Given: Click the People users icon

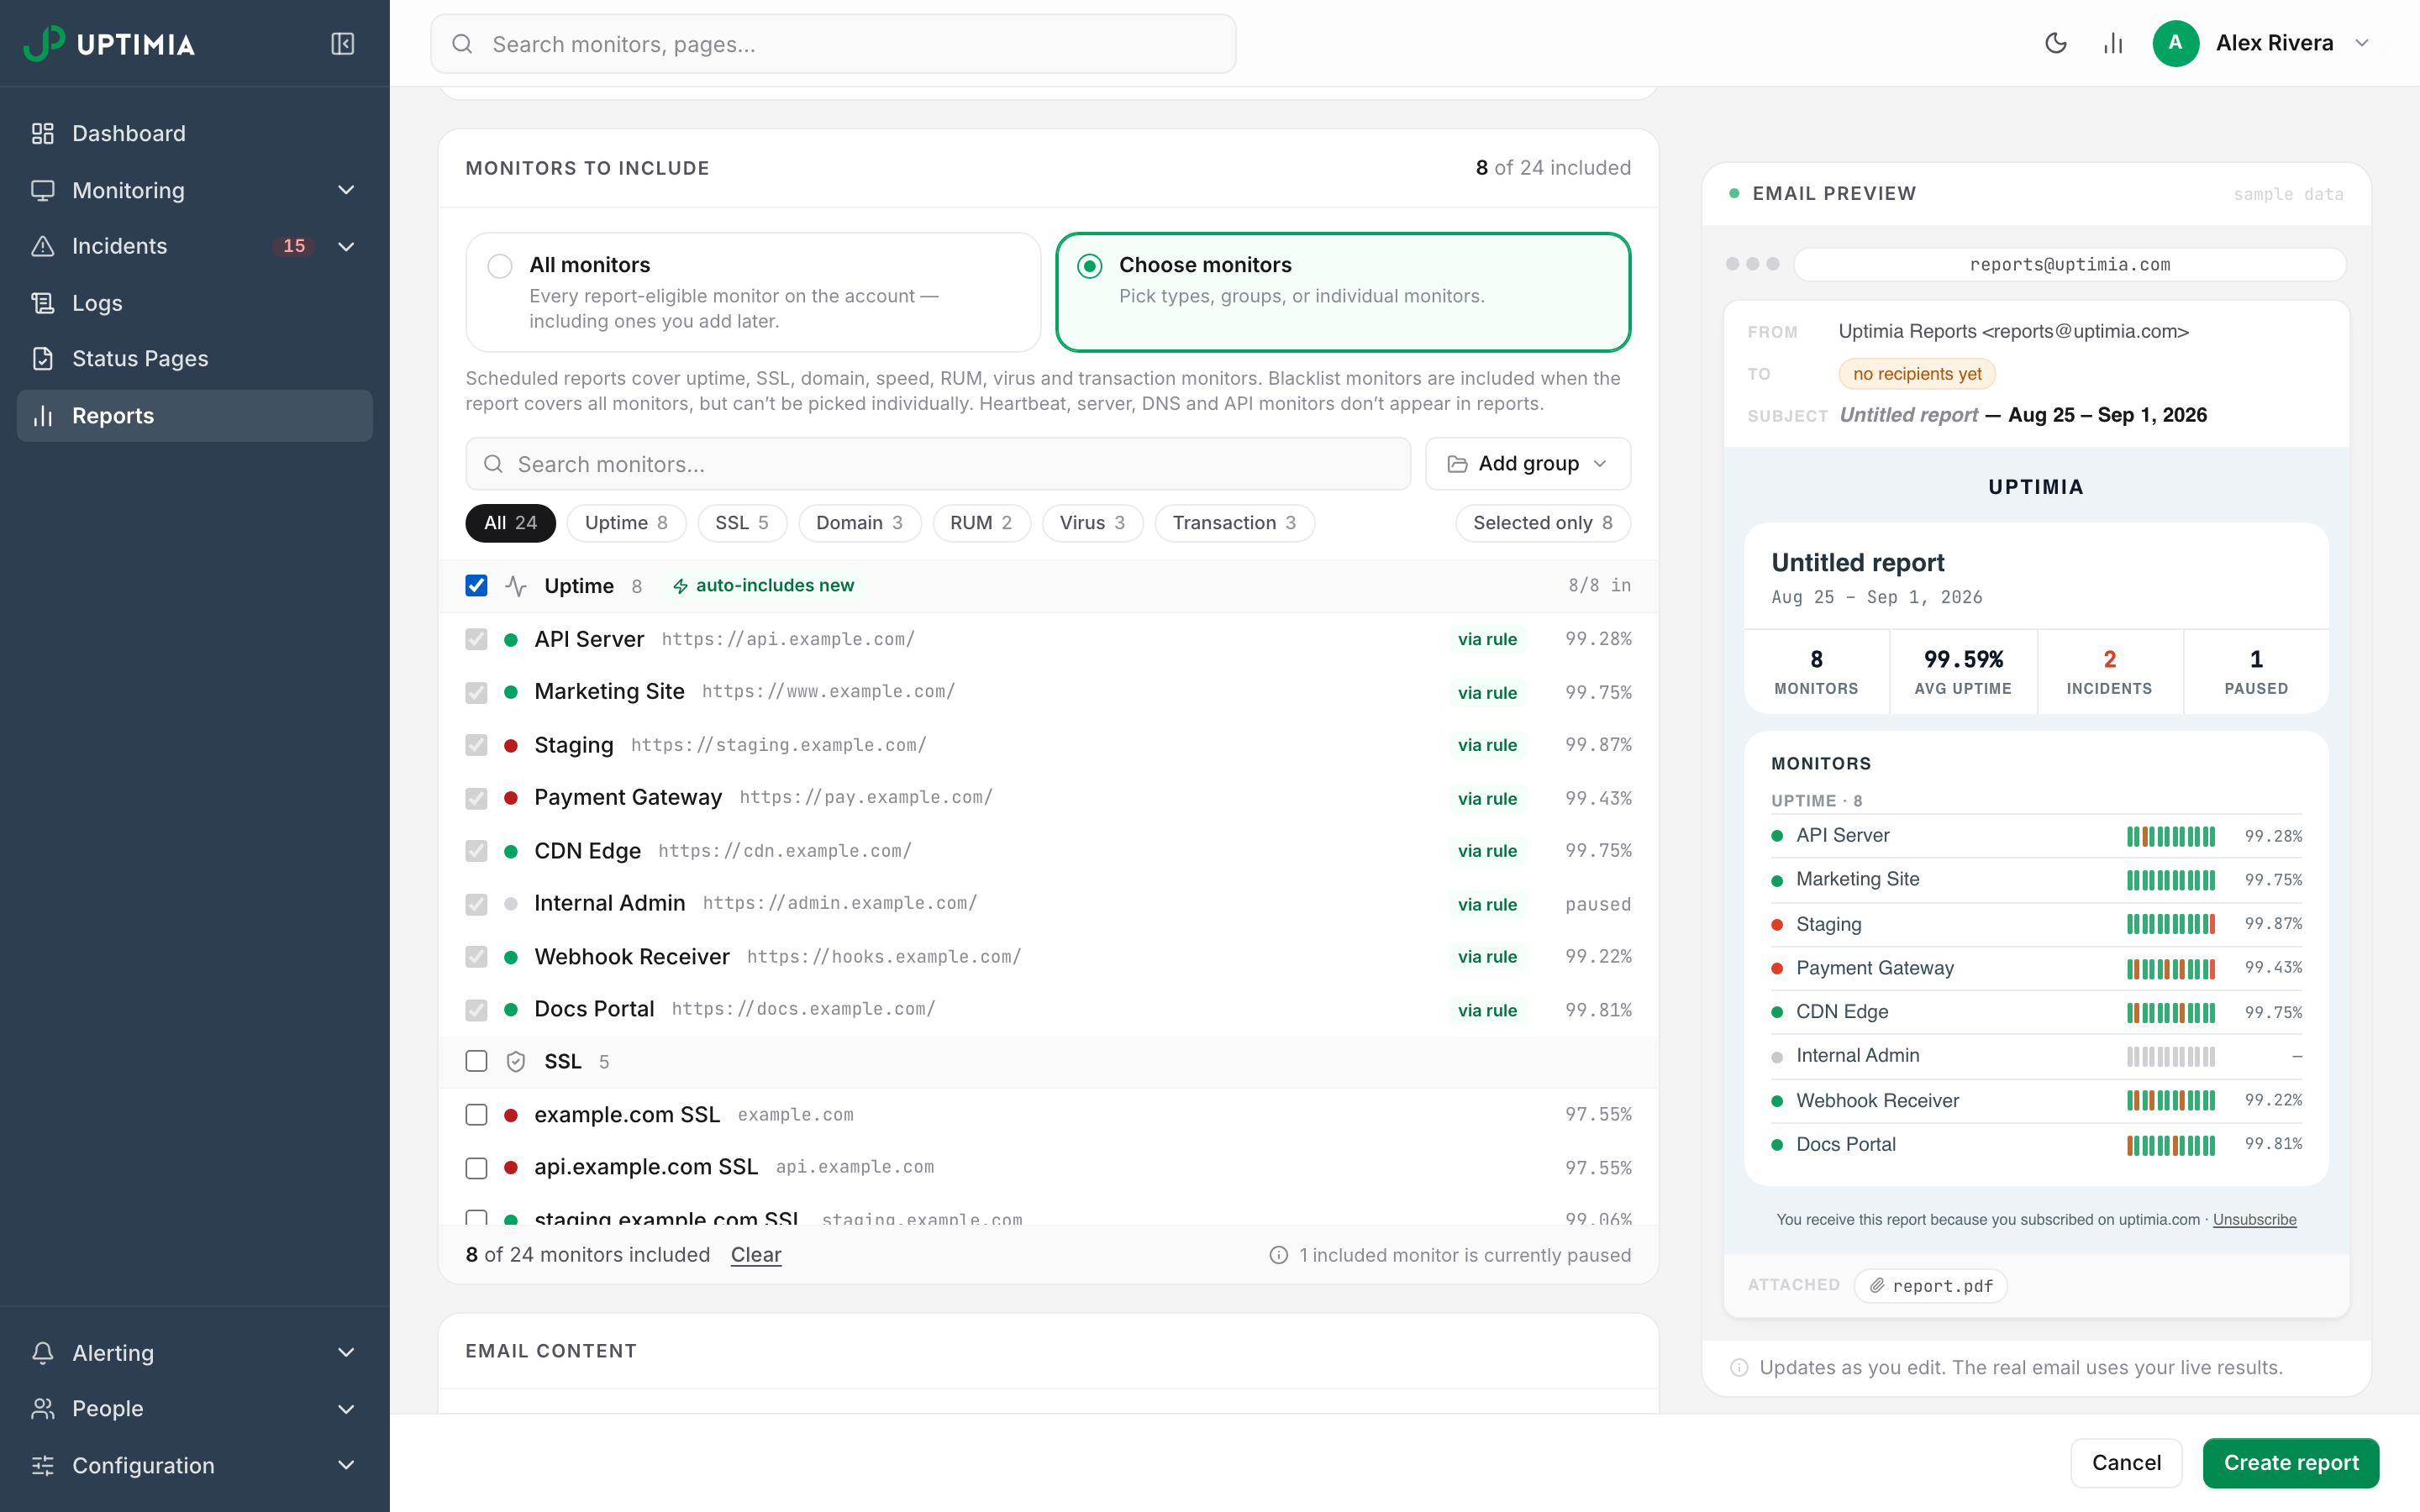Looking at the screenshot, I should pyautogui.click(x=43, y=1409).
